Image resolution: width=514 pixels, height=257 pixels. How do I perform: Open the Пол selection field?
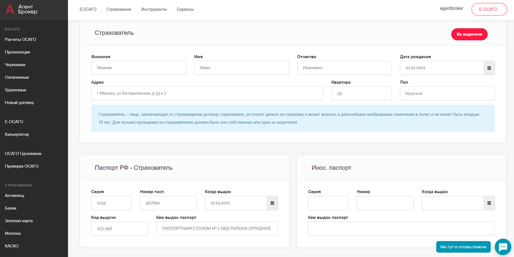pos(447,93)
